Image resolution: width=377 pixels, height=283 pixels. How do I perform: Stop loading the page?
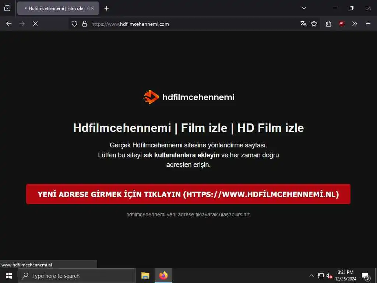[x=35, y=24]
